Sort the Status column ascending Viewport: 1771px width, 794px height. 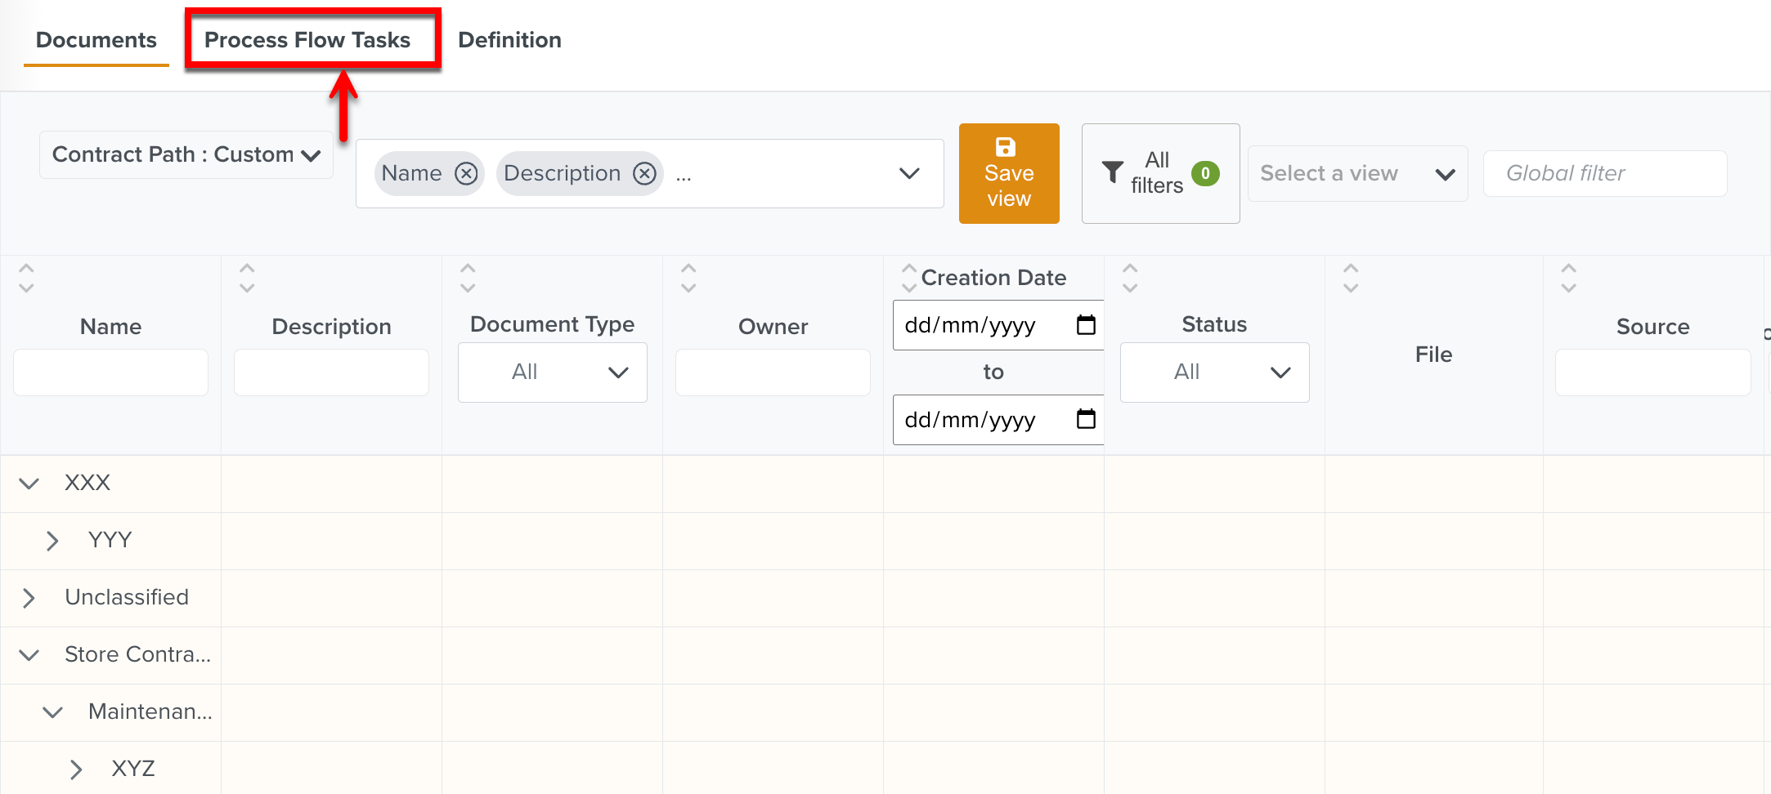point(1129,267)
